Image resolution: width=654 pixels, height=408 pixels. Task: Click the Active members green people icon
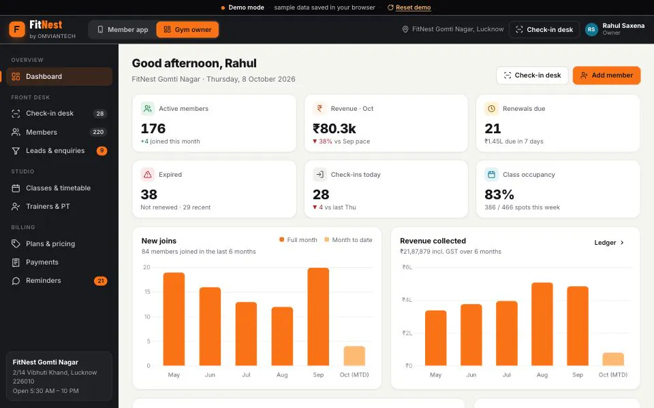[x=148, y=109]
